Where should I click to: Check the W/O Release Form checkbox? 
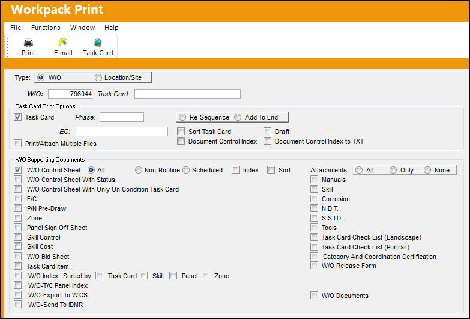point(314,266)
